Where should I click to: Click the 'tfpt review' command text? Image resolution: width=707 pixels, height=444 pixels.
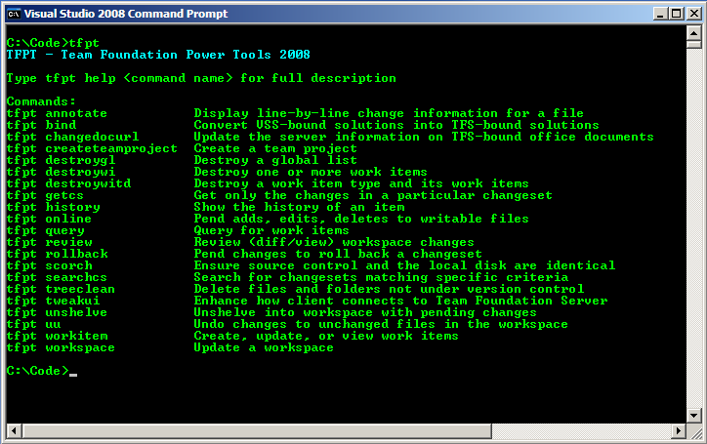coord(49,242)
